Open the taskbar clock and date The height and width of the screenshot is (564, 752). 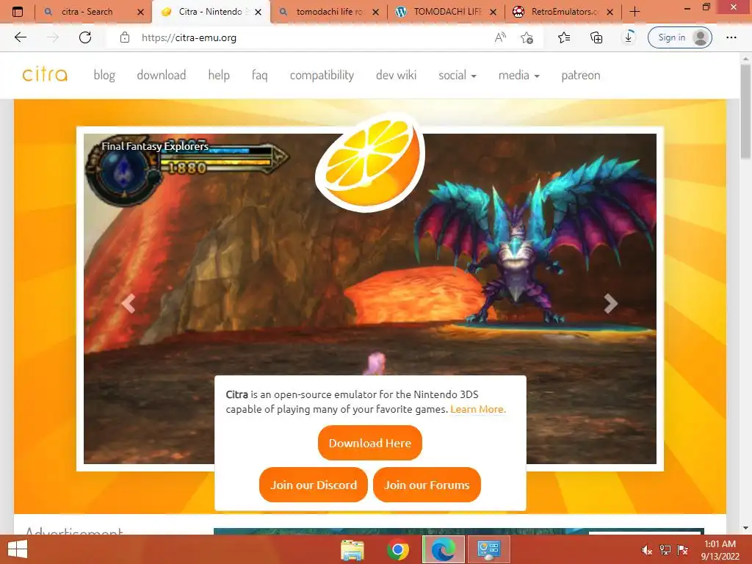point(720,550)
